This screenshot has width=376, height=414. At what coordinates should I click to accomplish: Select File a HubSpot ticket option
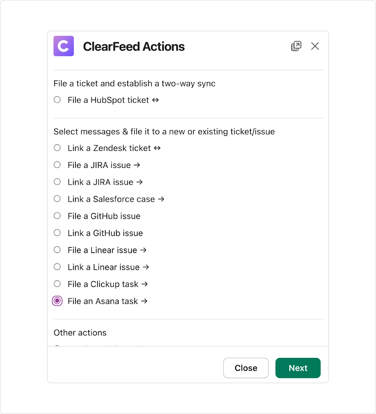(57, 100)
